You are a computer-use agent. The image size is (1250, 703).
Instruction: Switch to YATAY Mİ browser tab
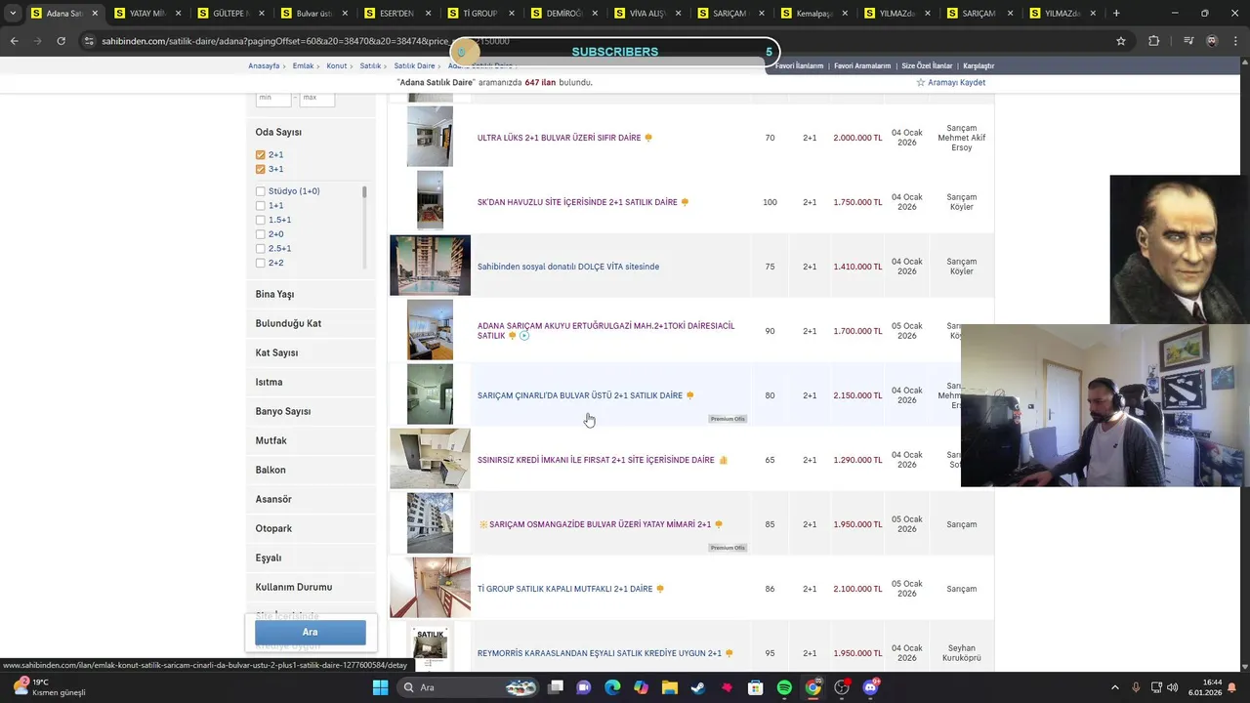click(146, 14)
